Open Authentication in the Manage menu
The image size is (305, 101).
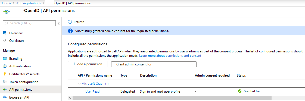coord(20,66)
